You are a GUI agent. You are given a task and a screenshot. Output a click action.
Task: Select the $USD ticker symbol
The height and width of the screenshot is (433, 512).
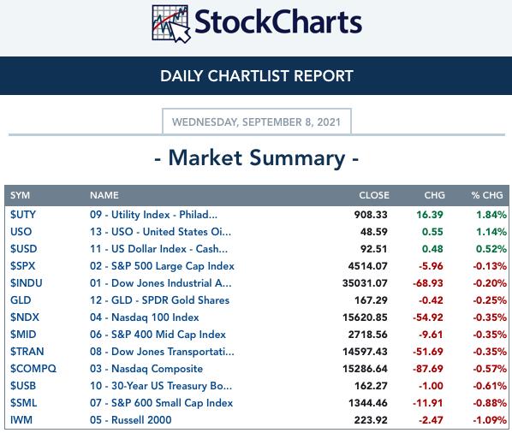click(x=23, y=249)
